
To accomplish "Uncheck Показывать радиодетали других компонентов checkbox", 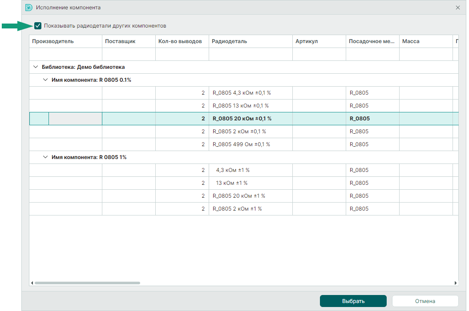I will [38, 26].
